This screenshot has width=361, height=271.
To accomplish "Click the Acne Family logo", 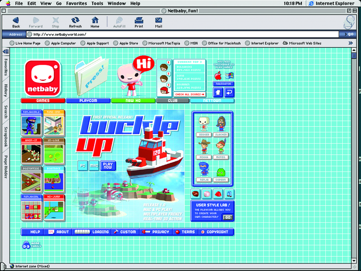I will (x=32, y=245).
